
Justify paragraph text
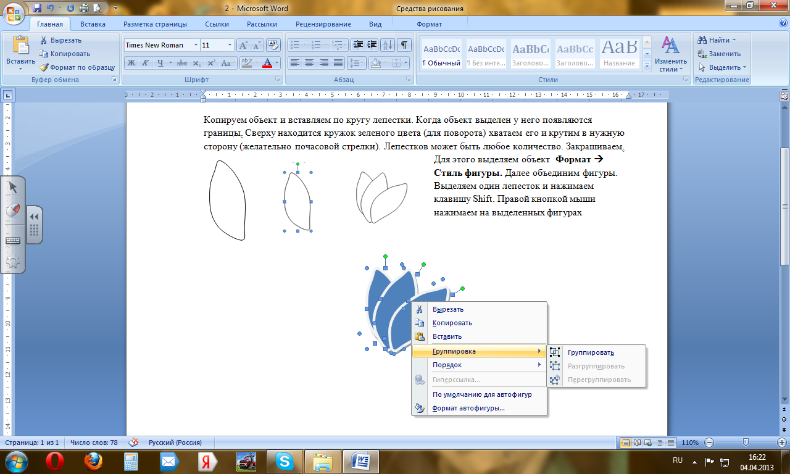[338, 63]
